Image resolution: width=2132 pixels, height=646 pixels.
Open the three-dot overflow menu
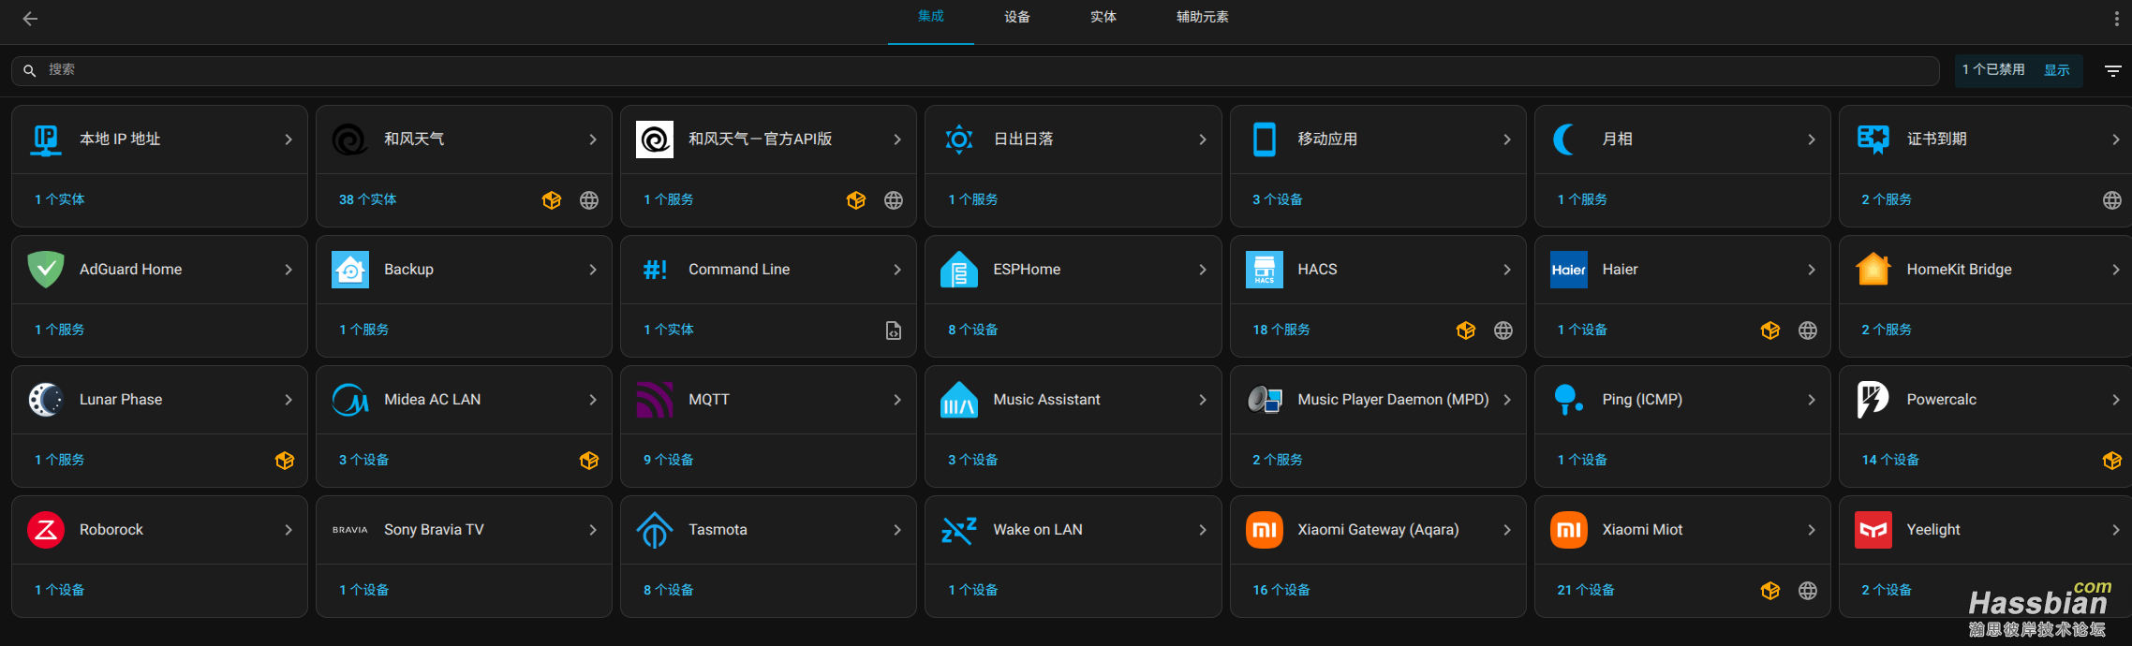[2116, 19]
